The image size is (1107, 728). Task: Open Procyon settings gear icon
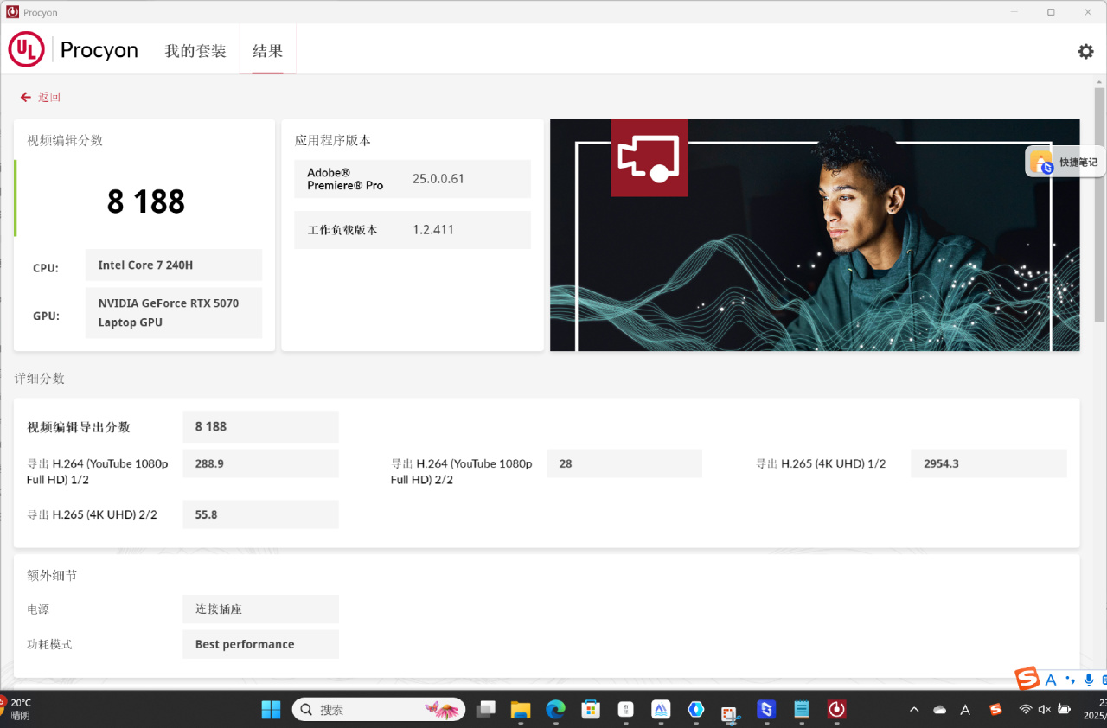[x=1085, y=51]
